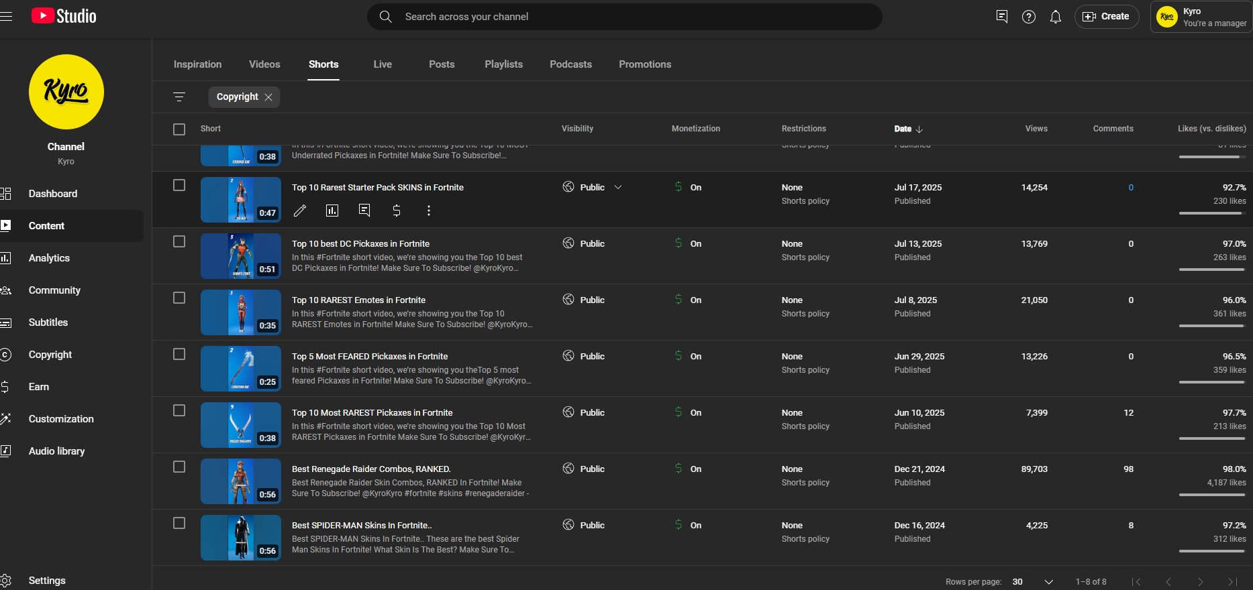Select the RAREST Emotes checkbox
1253x590 pixels.
point(179,298)
